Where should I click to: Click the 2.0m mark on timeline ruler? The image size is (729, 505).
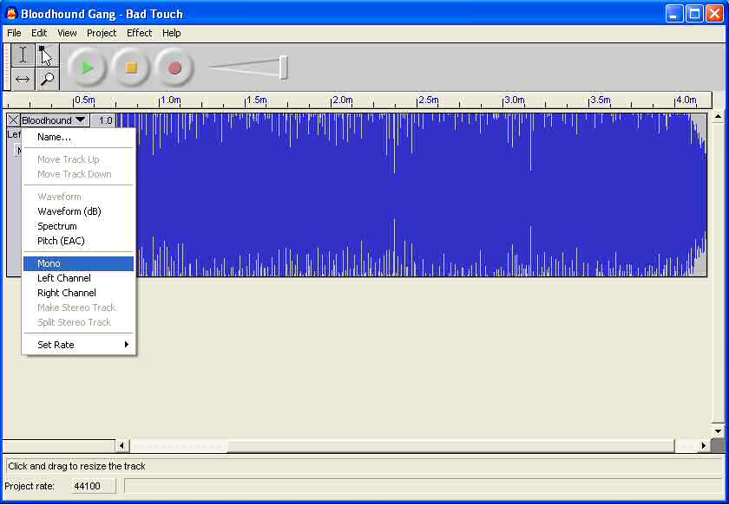coord(343,100)
